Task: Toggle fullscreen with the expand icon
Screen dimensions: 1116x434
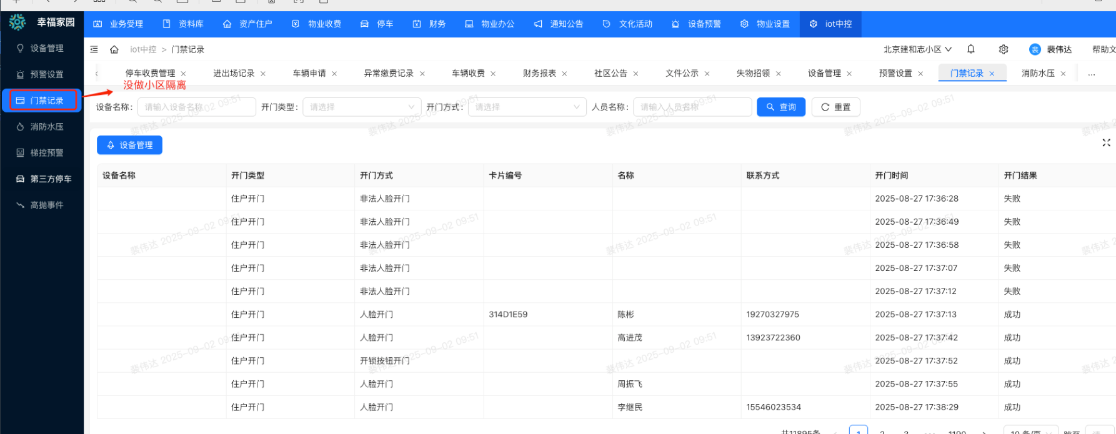Action: (1106, 143)
